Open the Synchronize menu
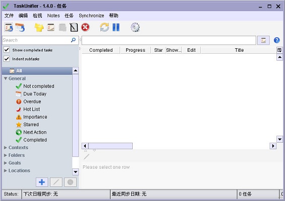Viewport: 285px width, 201px height. point(91,16)
